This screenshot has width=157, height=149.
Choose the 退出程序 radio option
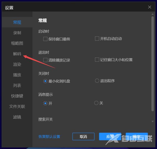click(97, 81)
